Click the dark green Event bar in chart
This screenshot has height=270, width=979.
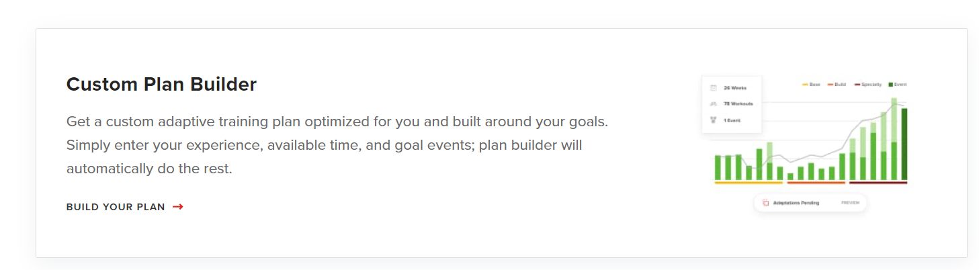[904, 144]
